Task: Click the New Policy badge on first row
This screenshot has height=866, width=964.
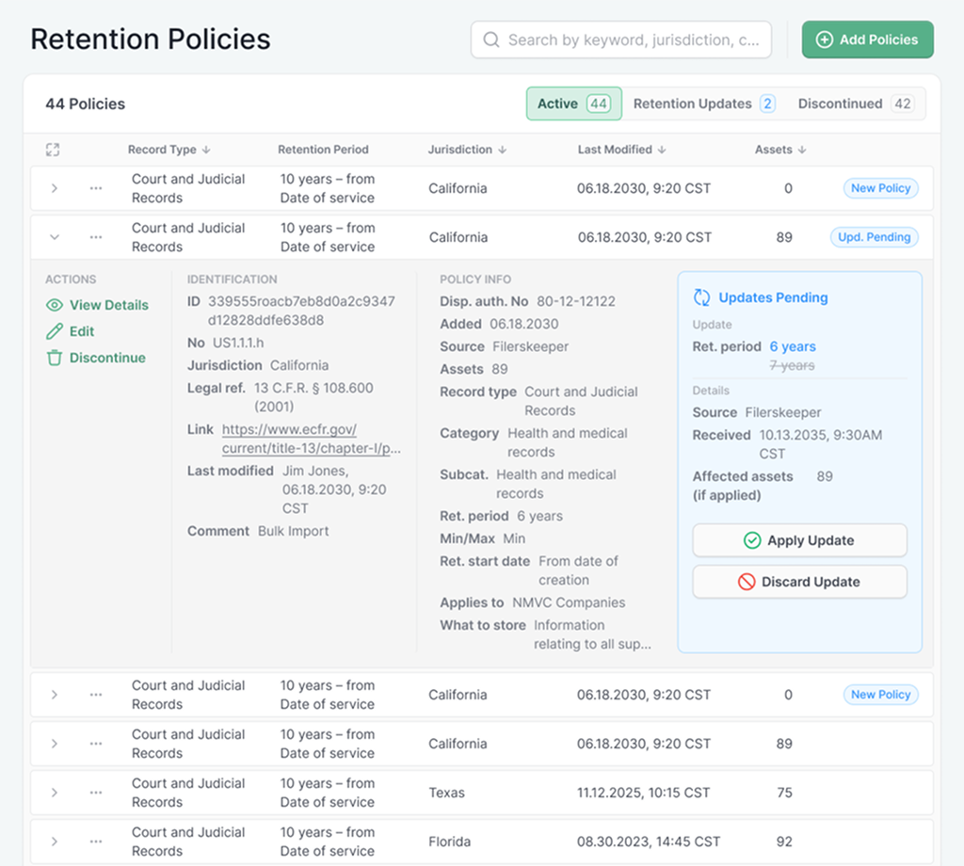Action: (x=880, y=188)
